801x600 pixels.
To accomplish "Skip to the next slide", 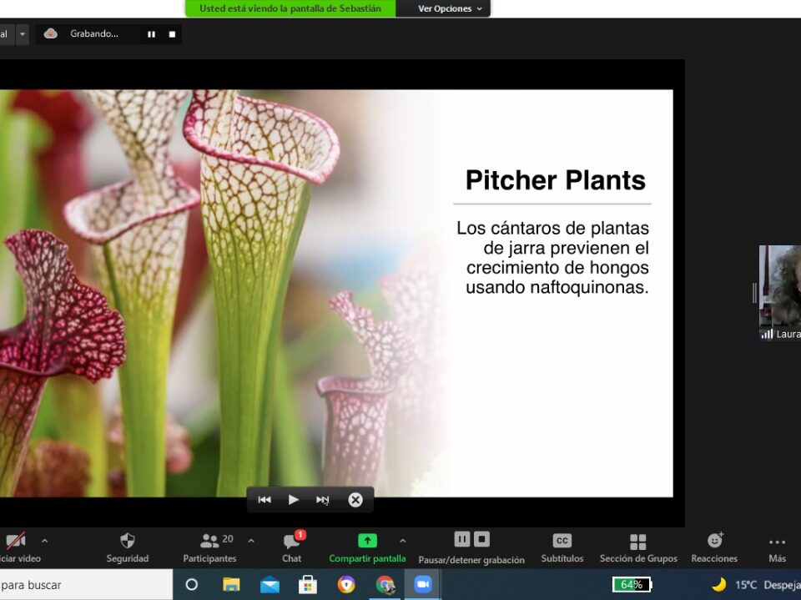I will click(322, 500).
